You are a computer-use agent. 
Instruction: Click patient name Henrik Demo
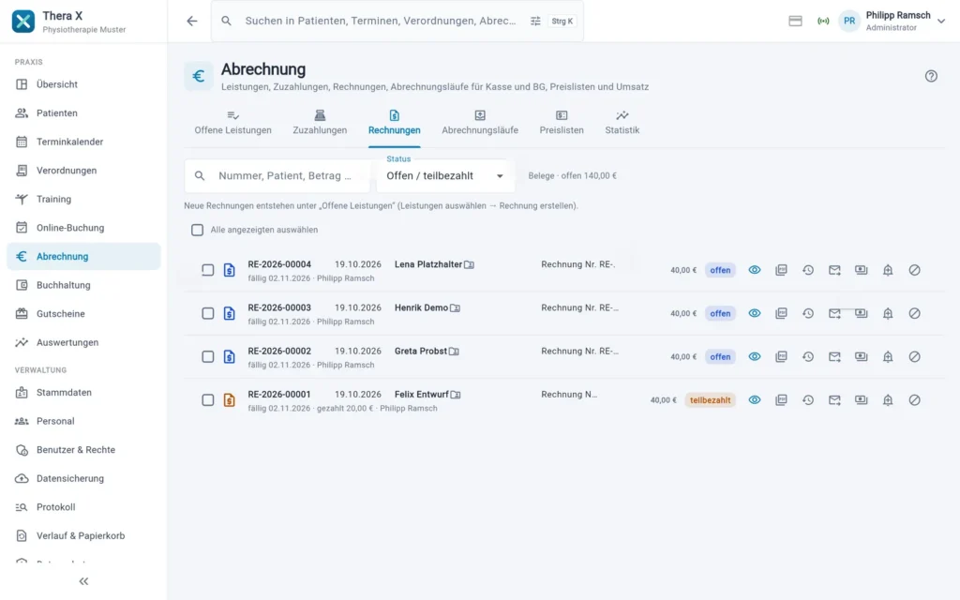pyautogui.click(x=421, y=307)
